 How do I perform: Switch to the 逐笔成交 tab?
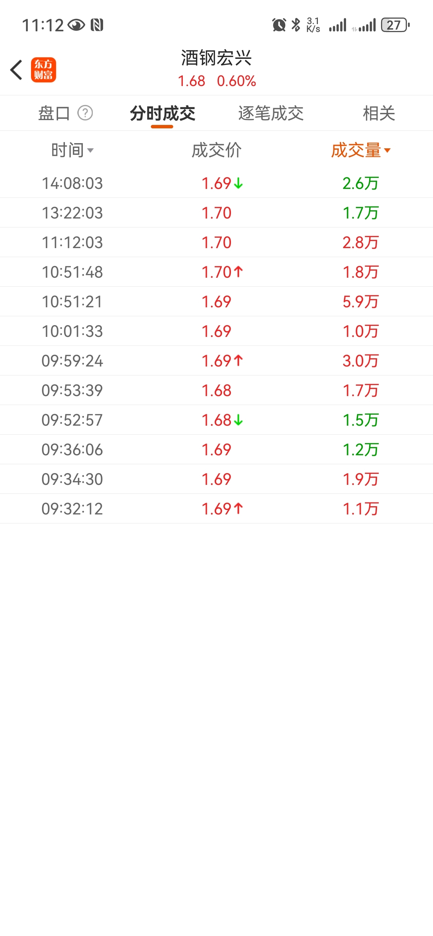coord(271,113)
